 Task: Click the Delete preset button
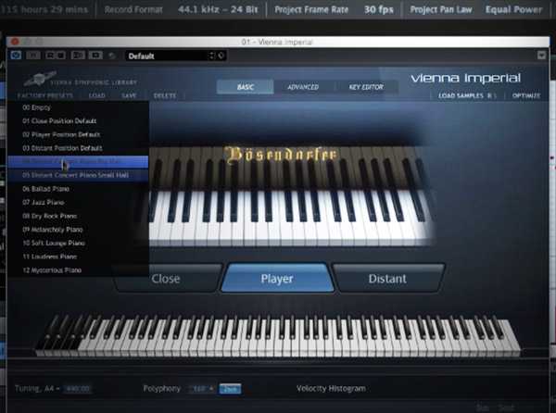pos(165,95)
